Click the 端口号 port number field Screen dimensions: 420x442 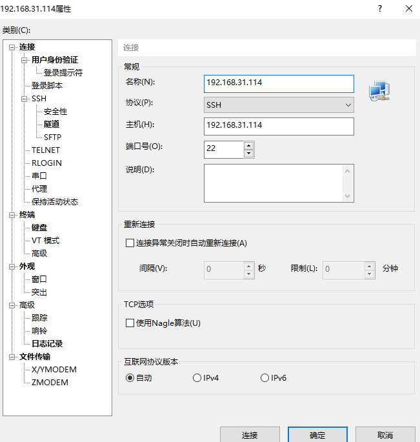[224, 150]
